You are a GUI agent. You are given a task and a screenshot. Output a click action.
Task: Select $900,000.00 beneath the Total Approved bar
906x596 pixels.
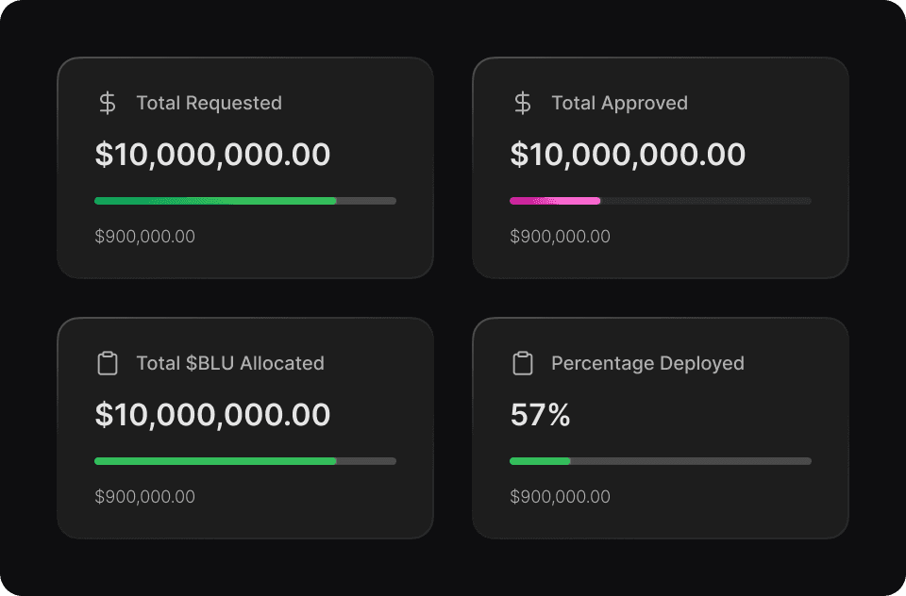560,236
